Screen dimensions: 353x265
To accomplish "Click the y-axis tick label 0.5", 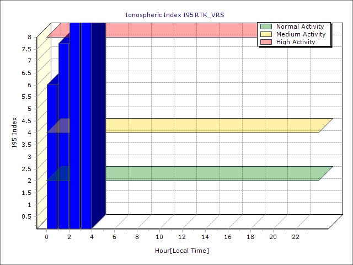I will tap(26, 216).
